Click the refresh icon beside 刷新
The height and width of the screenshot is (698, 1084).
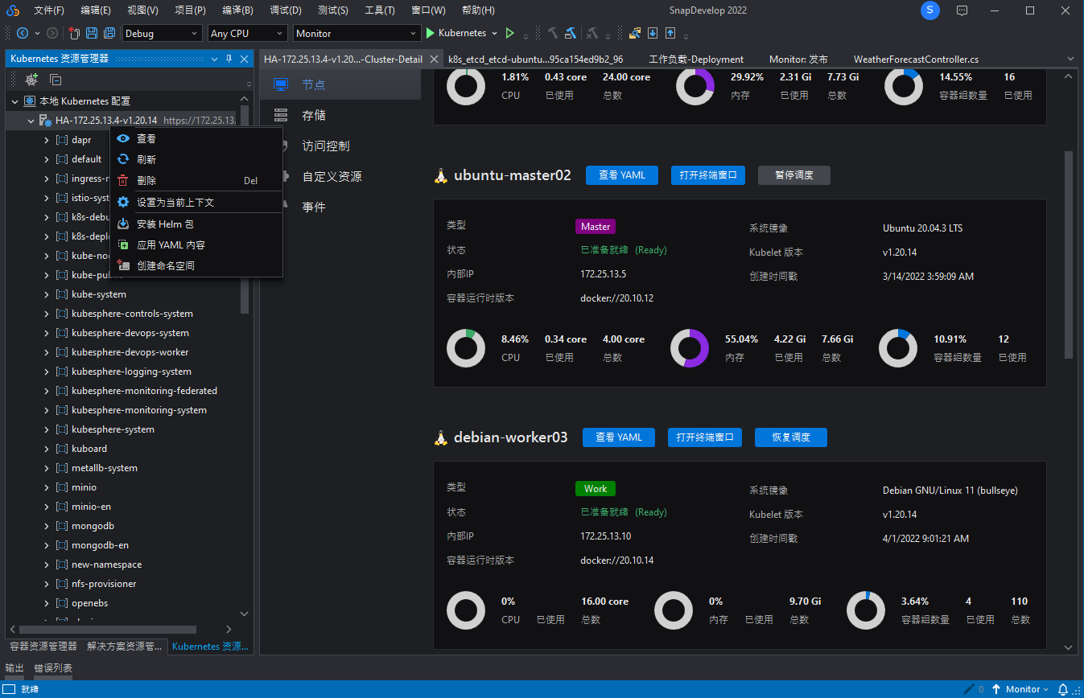pyautogui.click(x=123, y=159)
